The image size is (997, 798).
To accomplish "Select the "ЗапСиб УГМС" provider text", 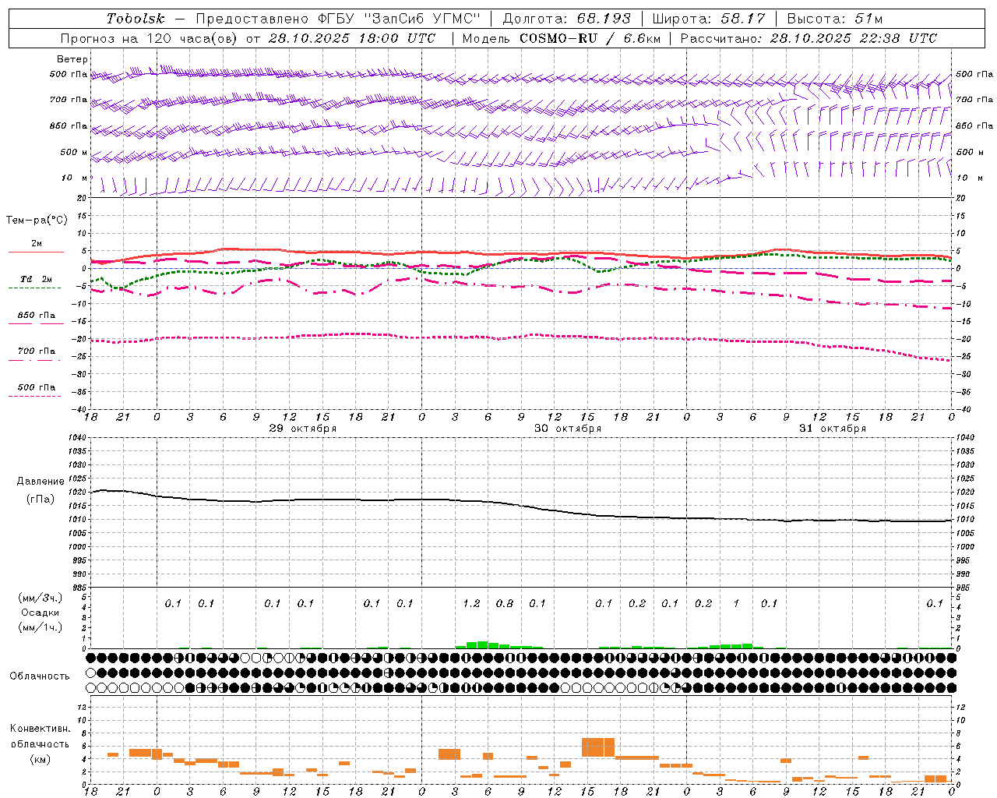I will coord(422,19).
